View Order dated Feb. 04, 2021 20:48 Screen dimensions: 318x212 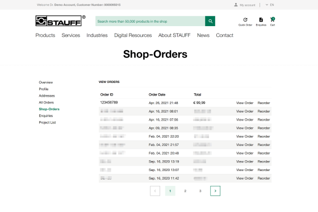point(245,153)
